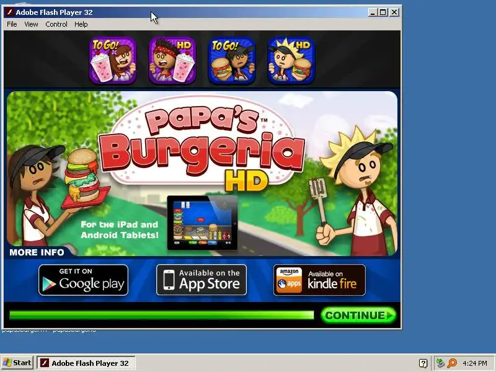Open the Burgeria HD app icon

(x=291, y=60)
